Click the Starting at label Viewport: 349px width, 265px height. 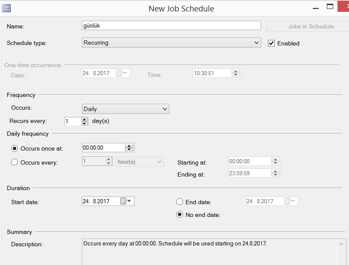pos(192,162)
